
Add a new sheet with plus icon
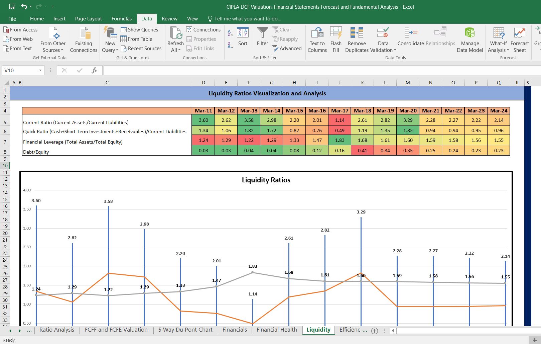click(x=375, y=331)
